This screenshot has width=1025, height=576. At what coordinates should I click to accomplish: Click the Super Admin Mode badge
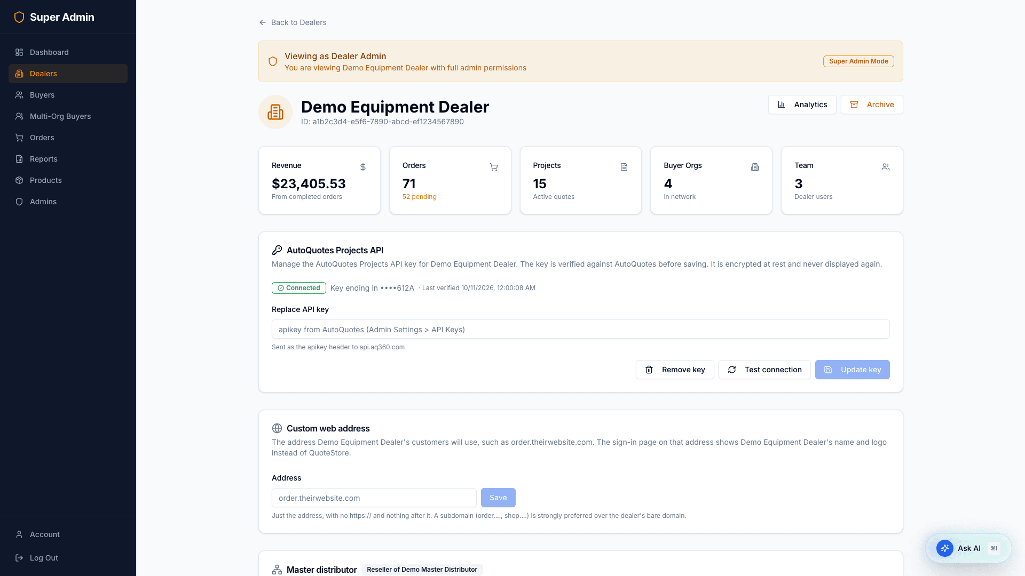coord(858,61)
